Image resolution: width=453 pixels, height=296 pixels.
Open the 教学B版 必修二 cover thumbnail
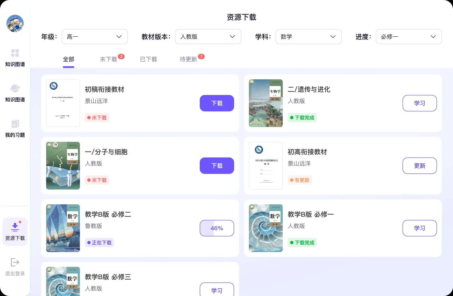click(63, 228)
